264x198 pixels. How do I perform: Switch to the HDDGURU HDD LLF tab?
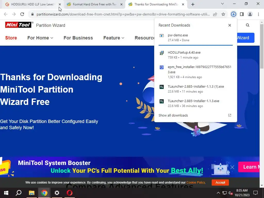(x=32, y=4)
